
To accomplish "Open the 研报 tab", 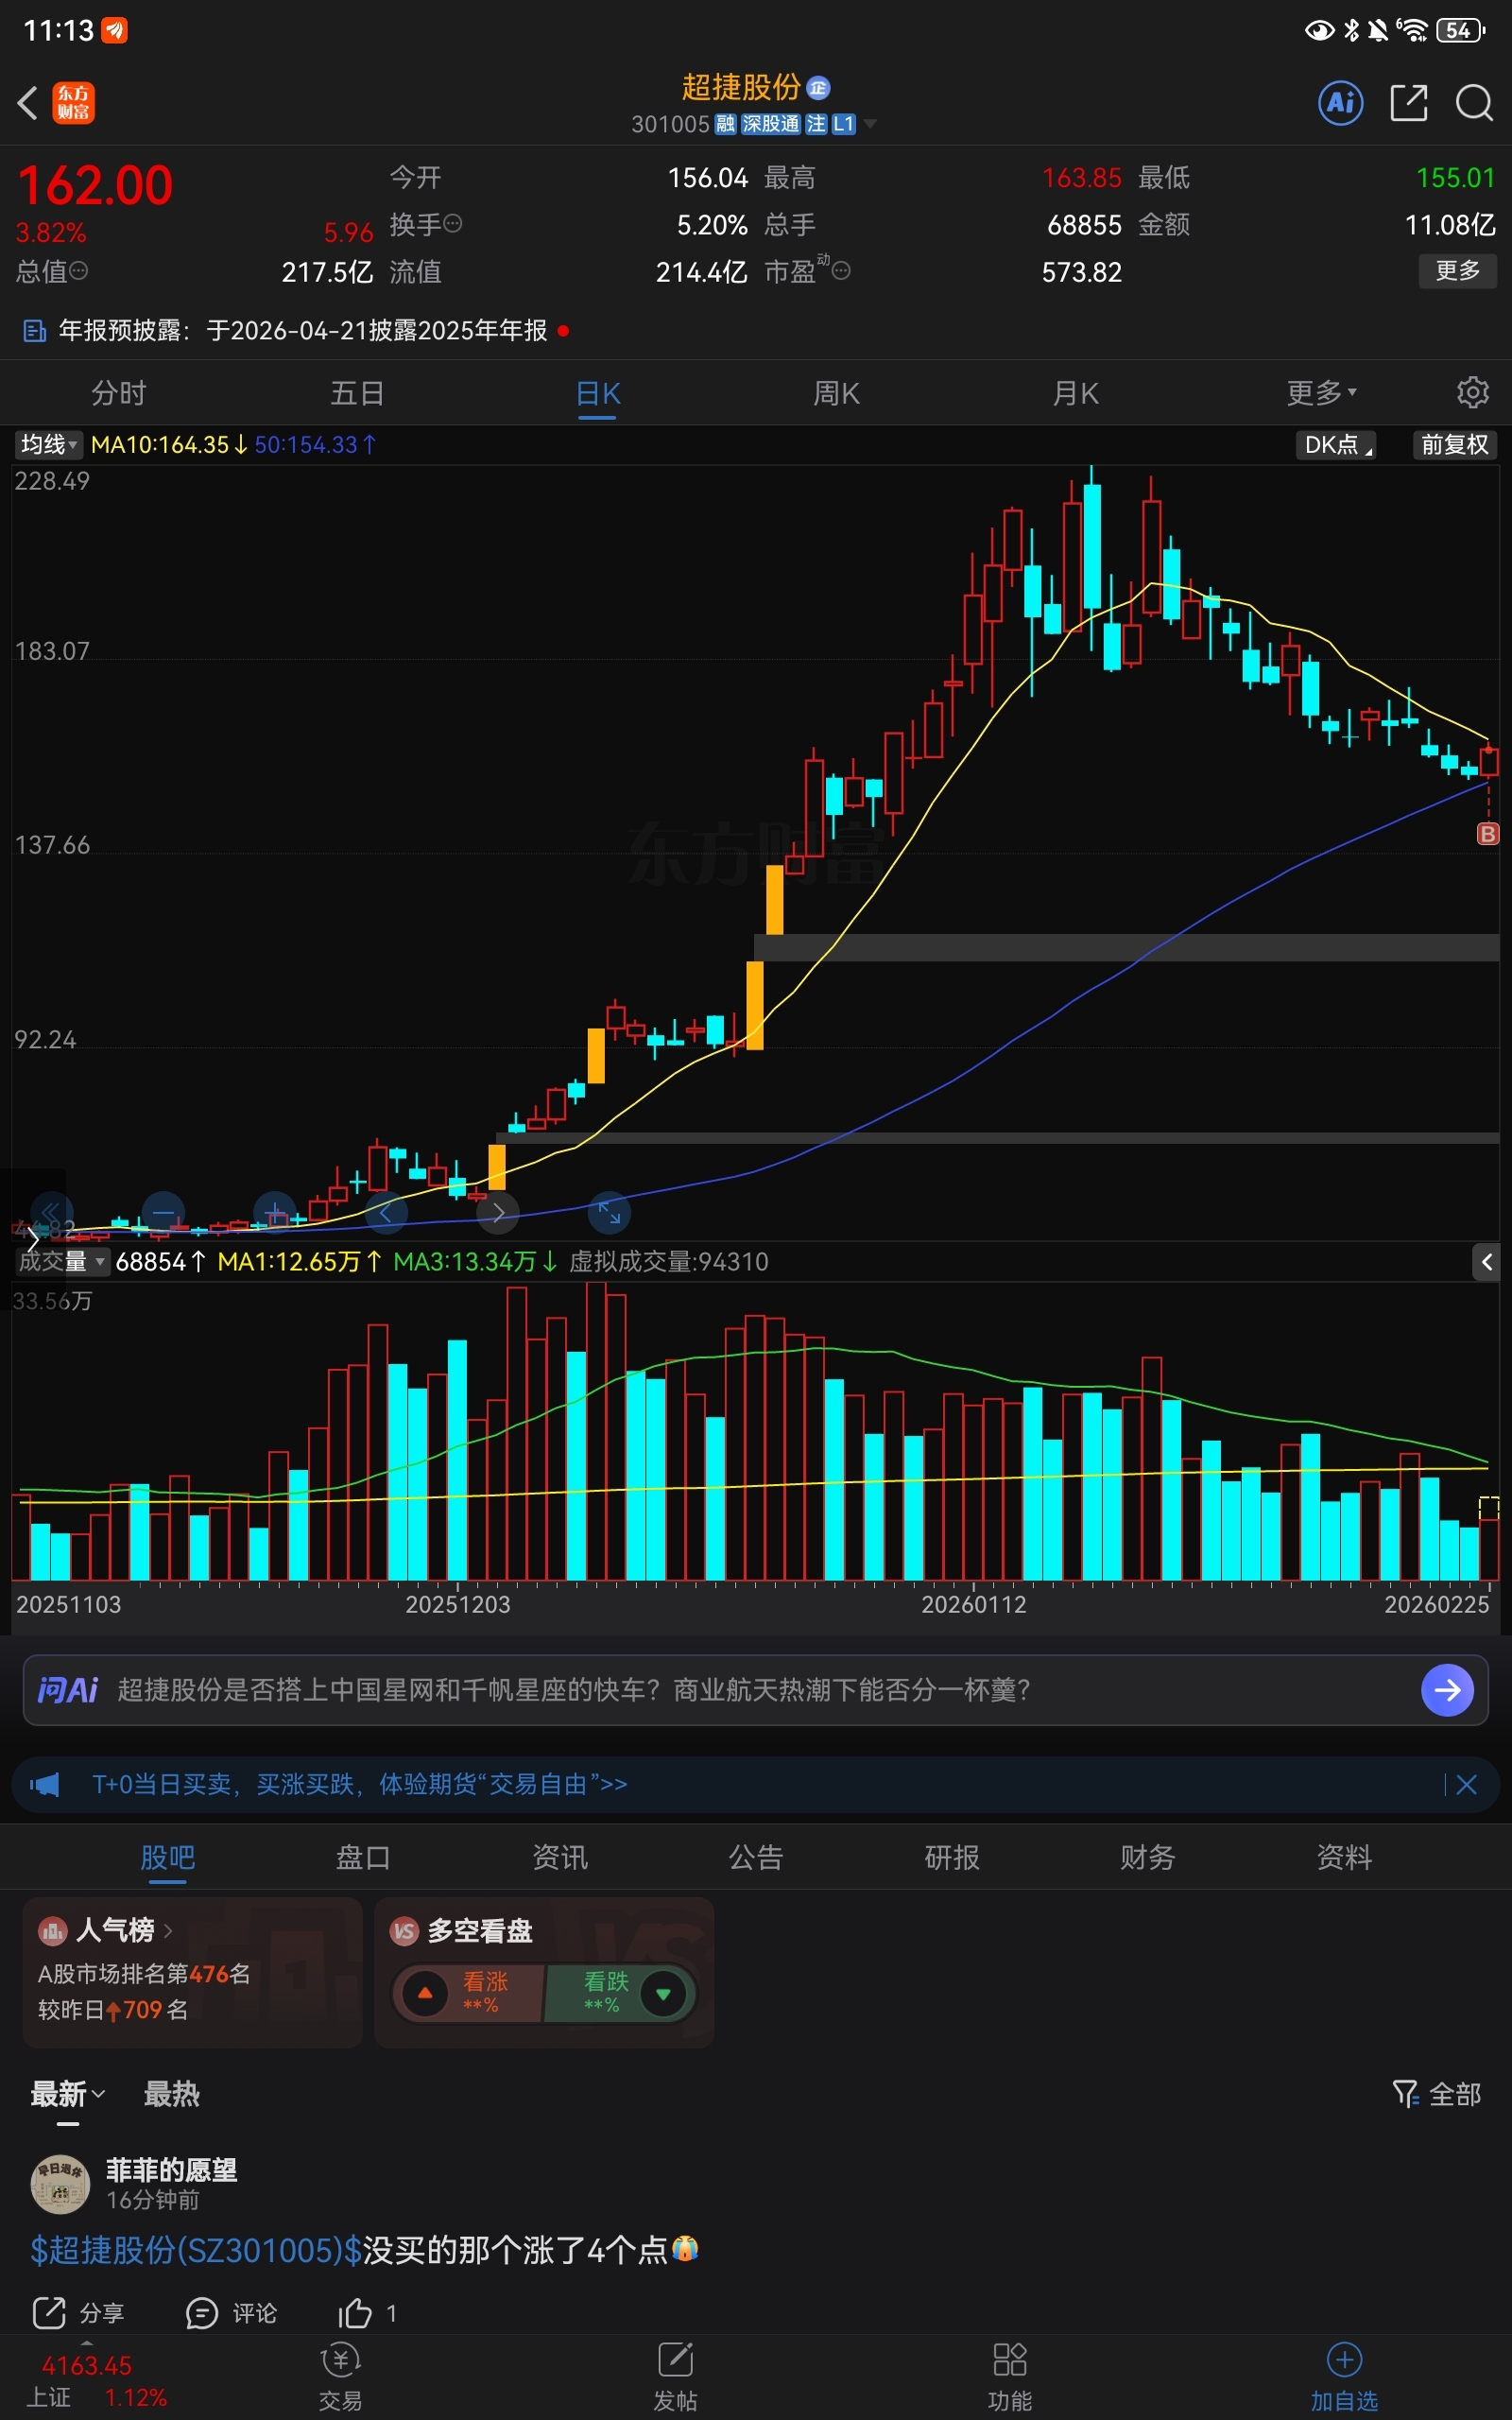I will (x=952, y=1857).
